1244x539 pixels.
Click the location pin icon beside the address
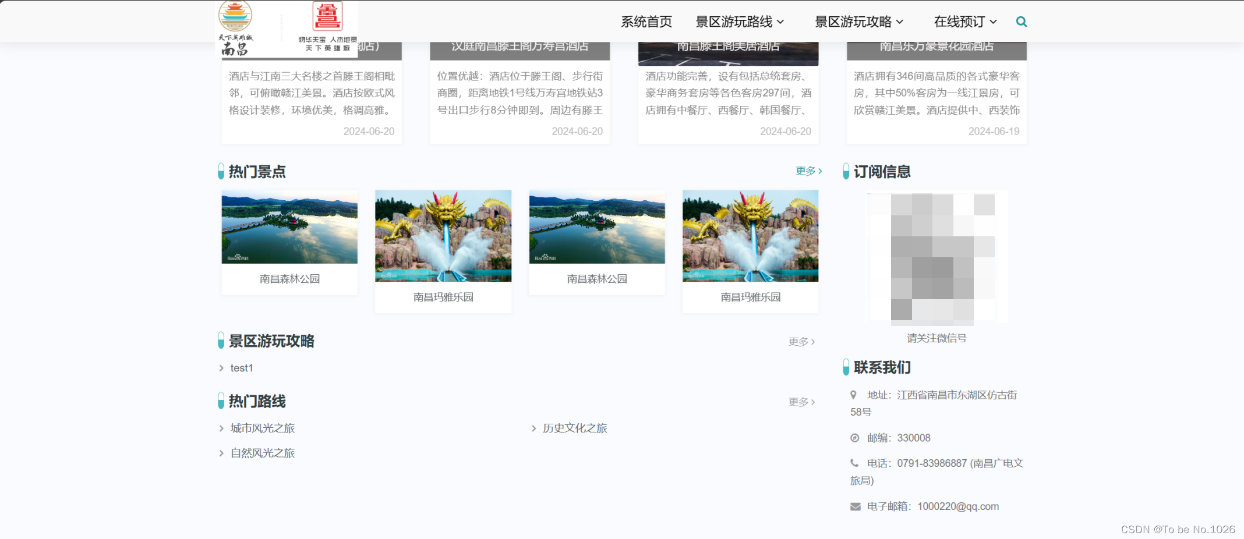[854, 394]
